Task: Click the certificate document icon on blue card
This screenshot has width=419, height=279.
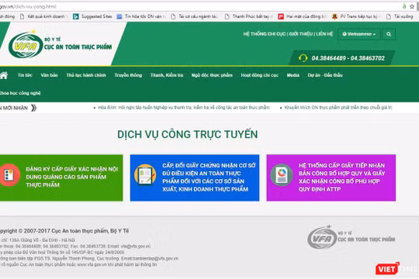Action: [x=145, y=175]
